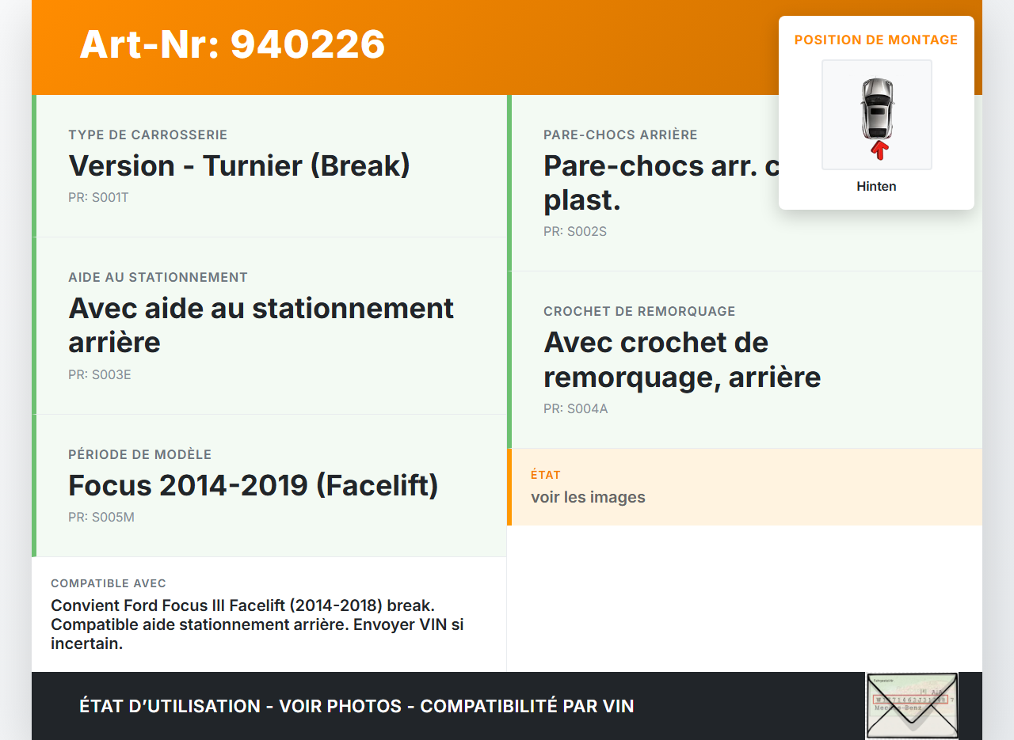Click the Art-Nr: 940226 heading
Viewport: 1014px width, 740px height.
click(x=232, y=44)
